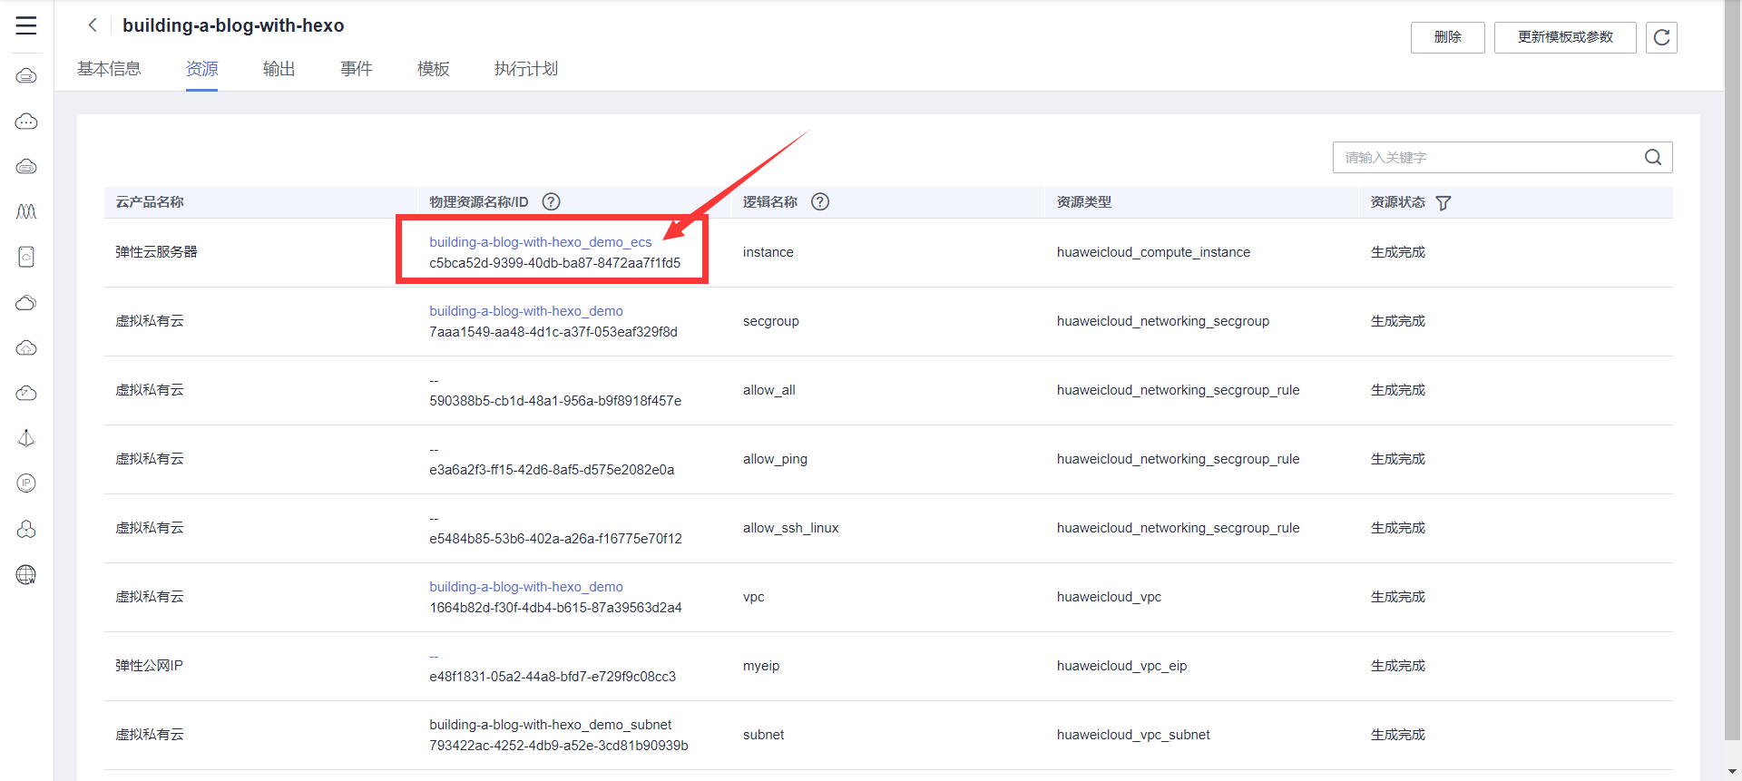This screenshot has width=1742, height=781.
Task: Focus the keyword search input field
Action: [1488, 158]
